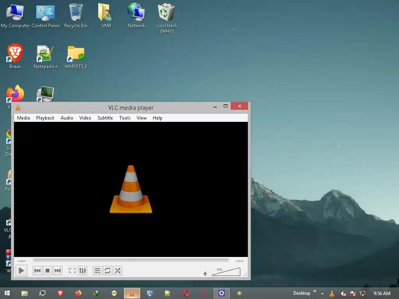Viewport: 399px width, 299px height.
Task: Click the purple gear taskbar button
Action: click(222, 294)
